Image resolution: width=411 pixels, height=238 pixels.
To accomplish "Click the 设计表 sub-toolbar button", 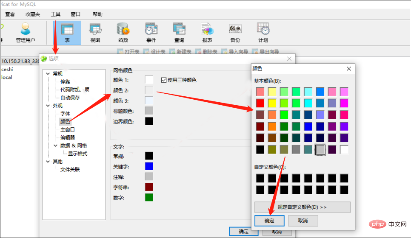I will (x=154, y=51).
